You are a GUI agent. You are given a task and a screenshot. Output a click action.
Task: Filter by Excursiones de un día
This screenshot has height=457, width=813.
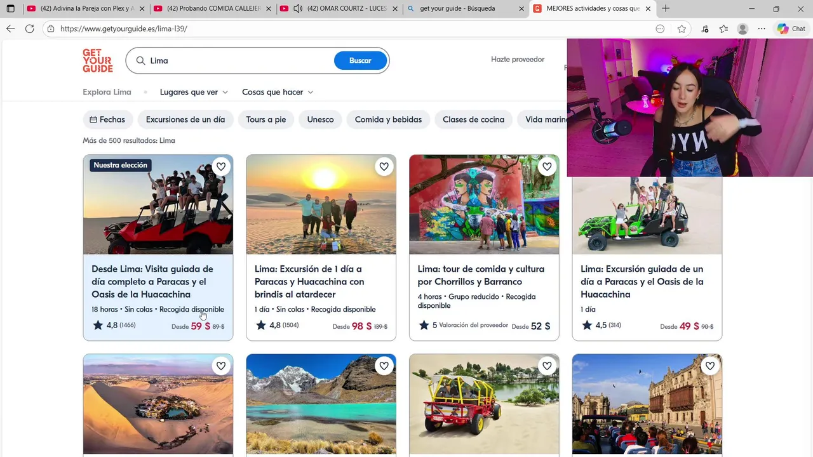185,119
